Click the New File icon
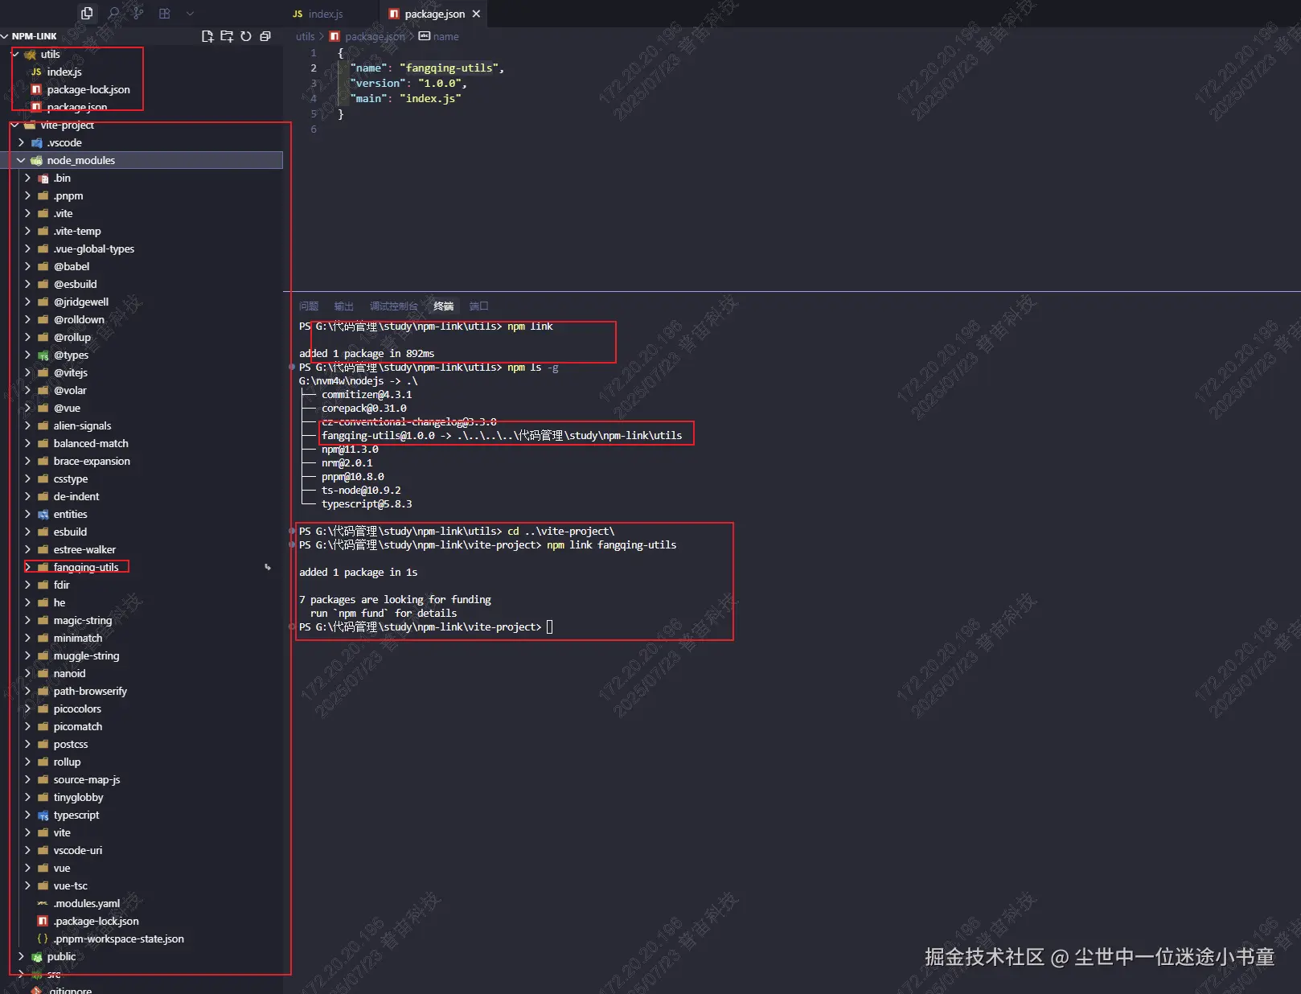This screenshot has height=994, width=1301. coord(207,36)
